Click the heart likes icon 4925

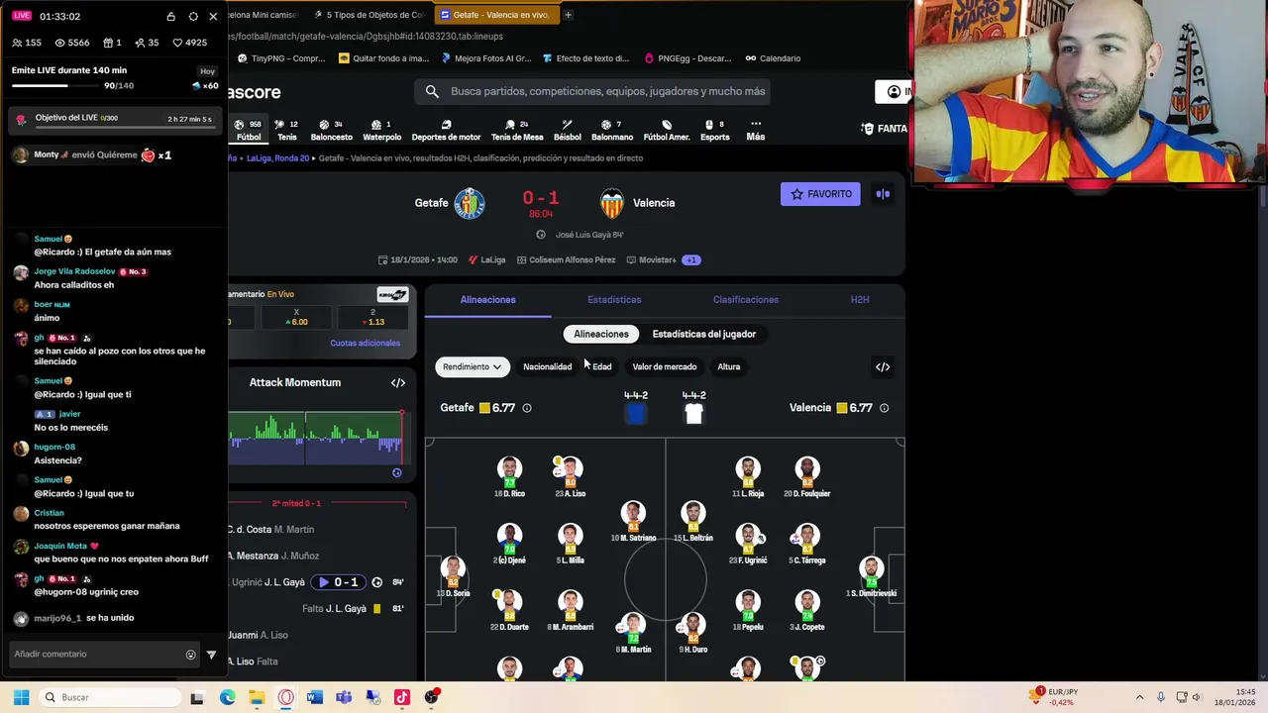coord(177,43)
